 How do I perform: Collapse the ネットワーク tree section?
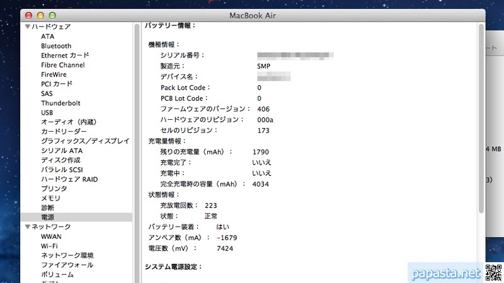pyautogui.click(x=28, y=227)
